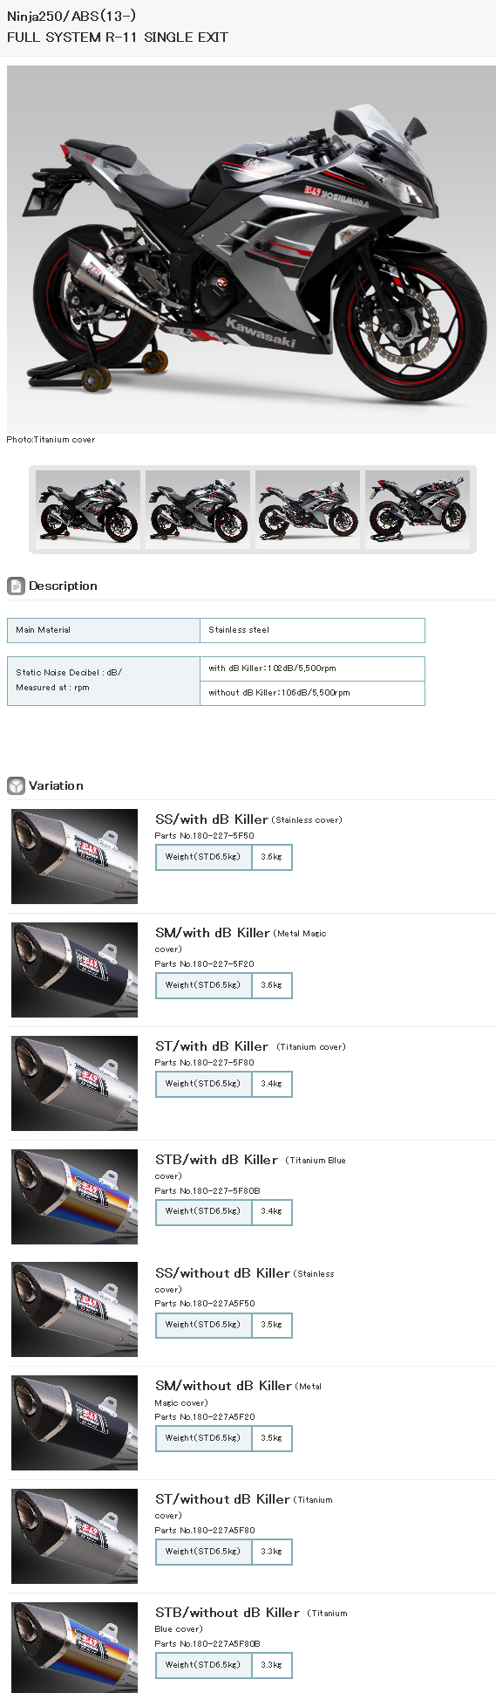
Task: Click the SS/without dB Killer title
Action: [222, 1273]
